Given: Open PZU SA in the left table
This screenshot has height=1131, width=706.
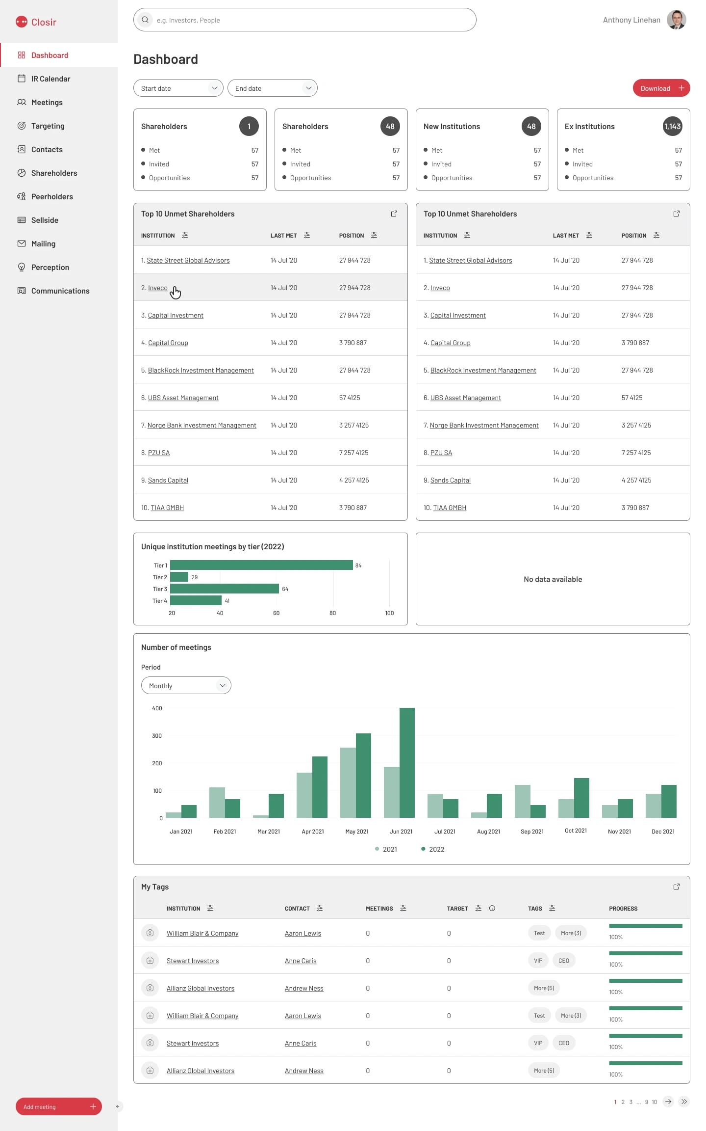Looking at the screenshot, I should 159,453.
